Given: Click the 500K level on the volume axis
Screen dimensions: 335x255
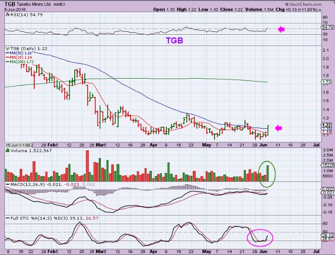Looking at the screenshot, I should point(327,176).
